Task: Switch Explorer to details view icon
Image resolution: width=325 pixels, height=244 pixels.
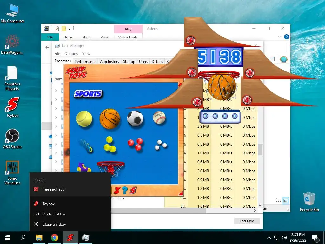Action: [278, 200]
